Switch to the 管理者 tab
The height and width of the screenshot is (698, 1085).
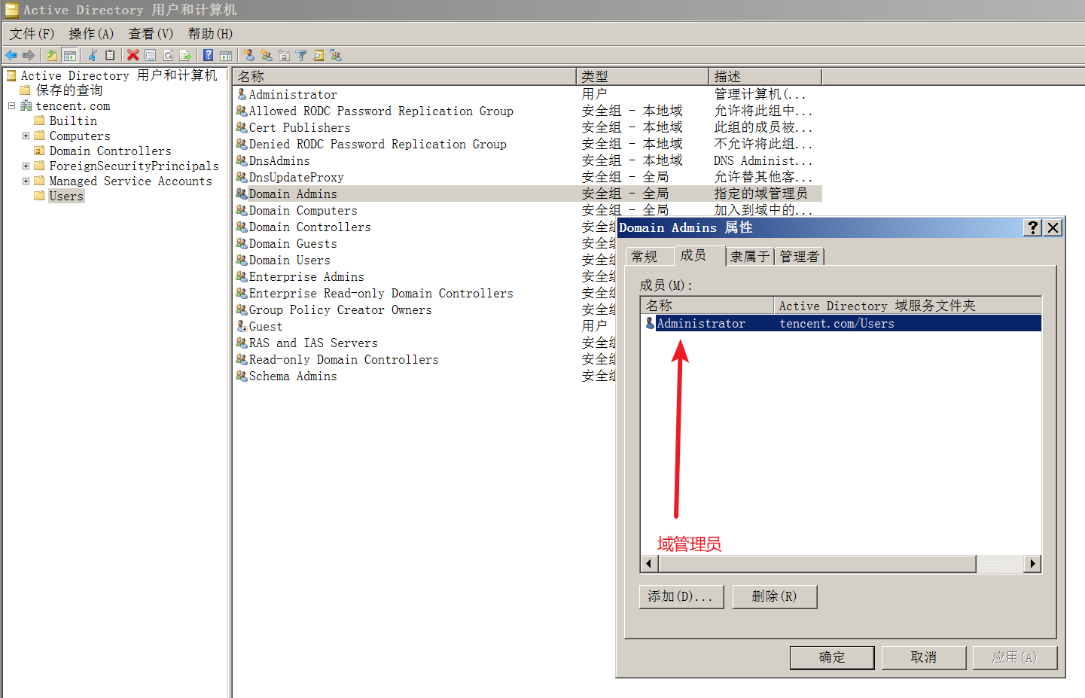point(800,257)
